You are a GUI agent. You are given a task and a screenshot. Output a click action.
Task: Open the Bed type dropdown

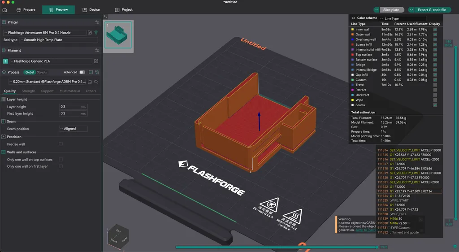[59, 40]
